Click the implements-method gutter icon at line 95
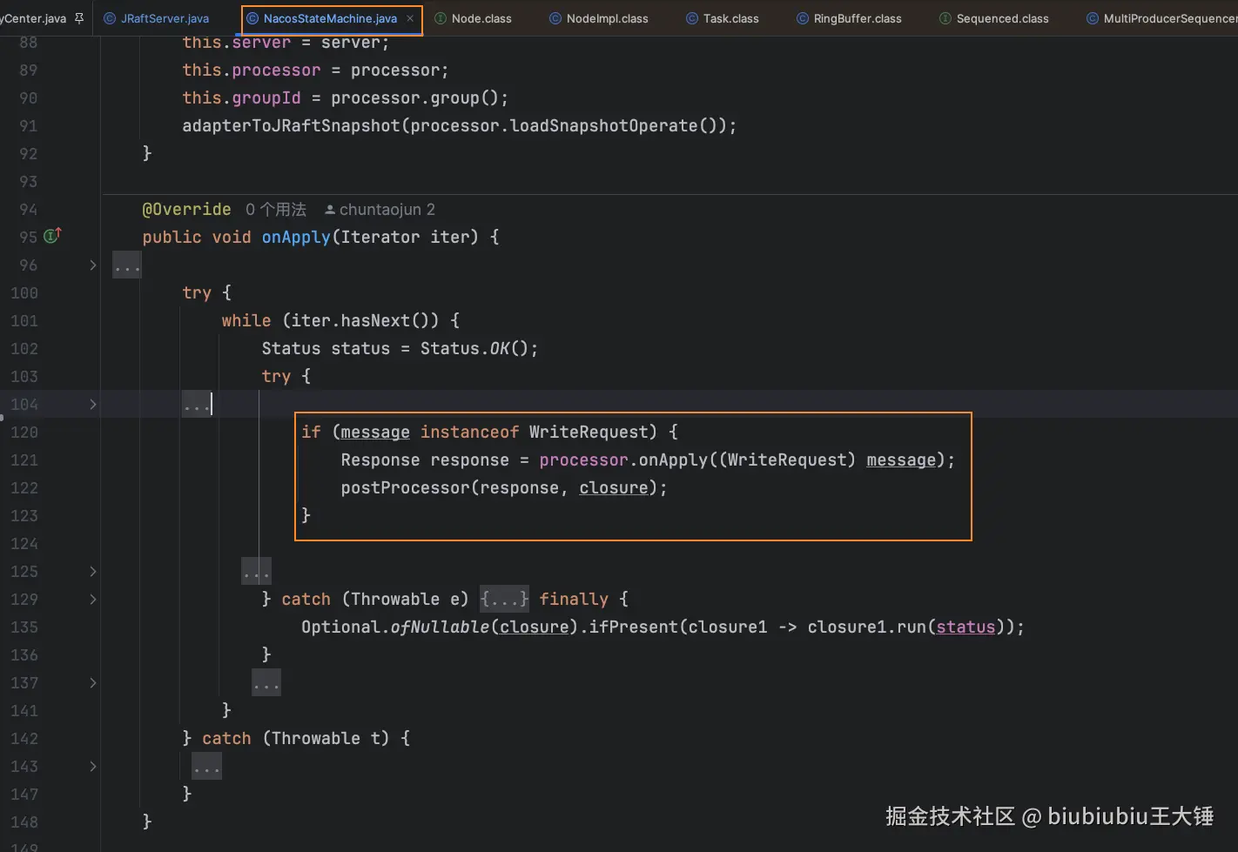 point(53,236)
